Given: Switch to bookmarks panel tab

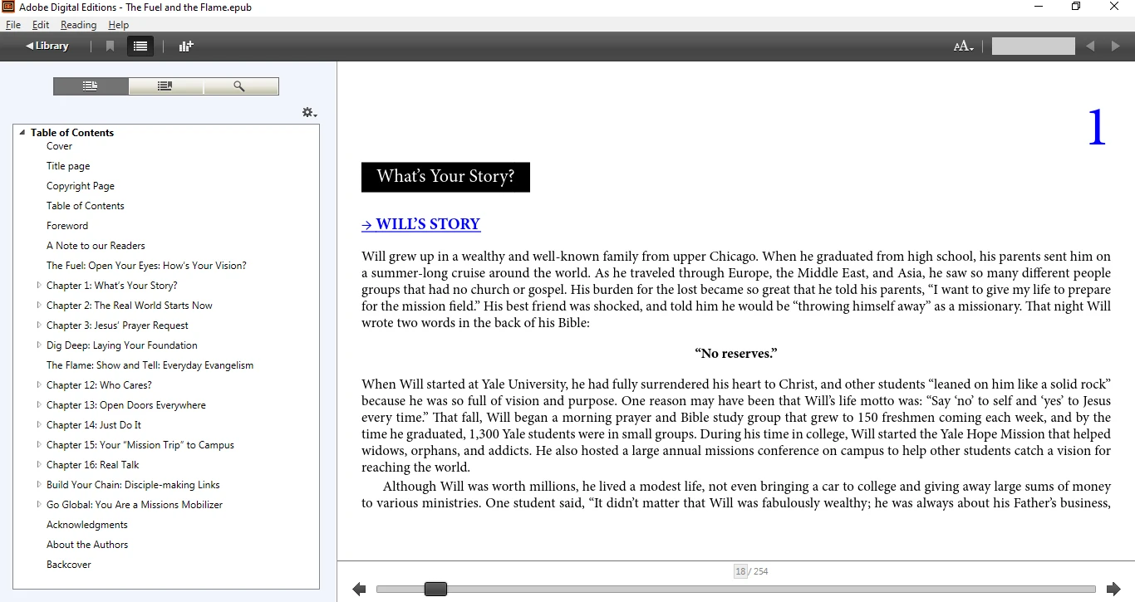Looking at the screenshot, I should click(x=165, y=86).
